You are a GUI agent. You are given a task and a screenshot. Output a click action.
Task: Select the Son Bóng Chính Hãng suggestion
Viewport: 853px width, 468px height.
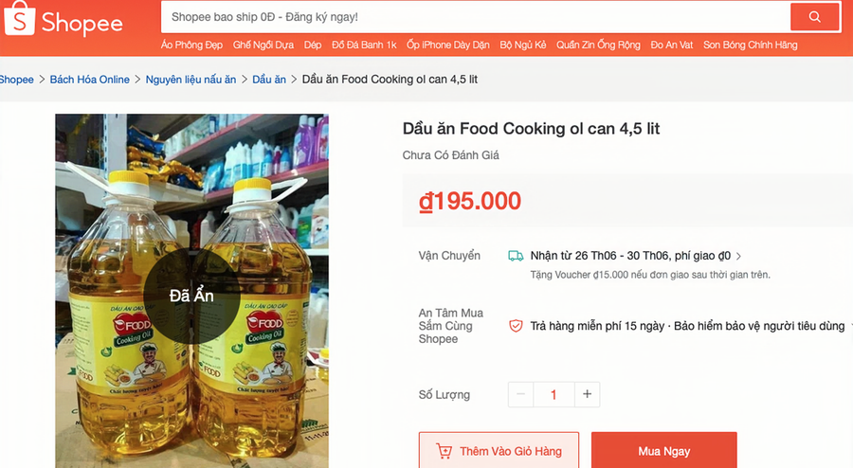(x=751, y=45)
